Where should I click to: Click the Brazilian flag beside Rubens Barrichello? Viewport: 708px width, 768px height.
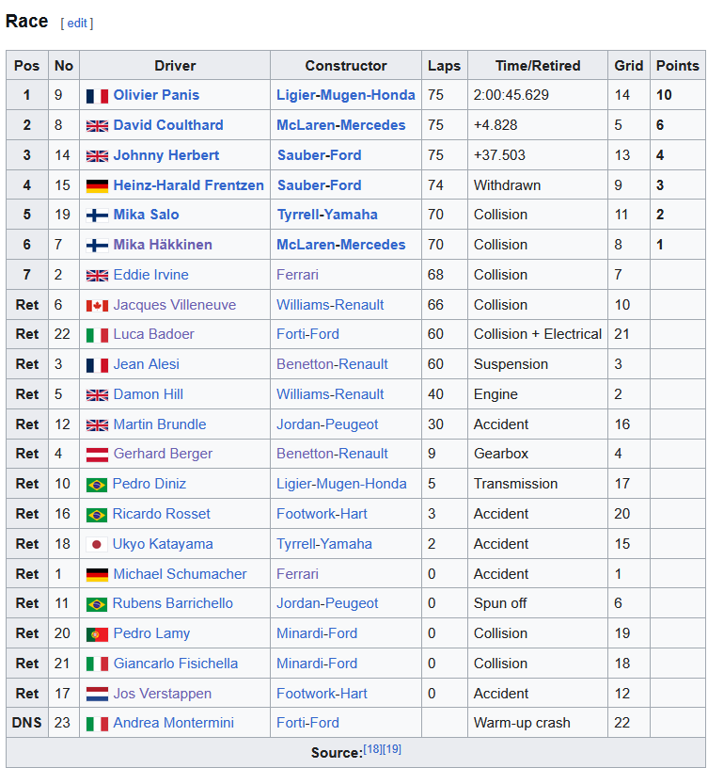click(97, 604)
